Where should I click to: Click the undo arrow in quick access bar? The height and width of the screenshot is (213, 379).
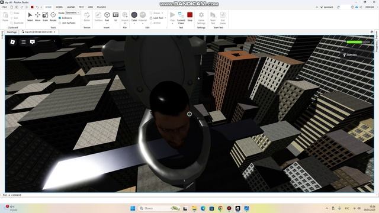tap(37, 7)
